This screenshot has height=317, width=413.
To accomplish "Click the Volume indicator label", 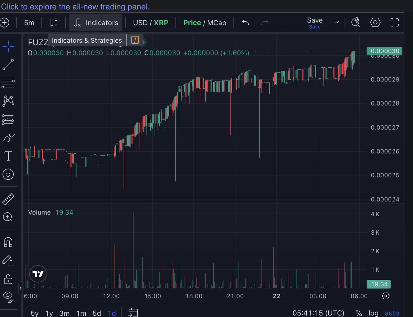I will [x=39, y=212].
